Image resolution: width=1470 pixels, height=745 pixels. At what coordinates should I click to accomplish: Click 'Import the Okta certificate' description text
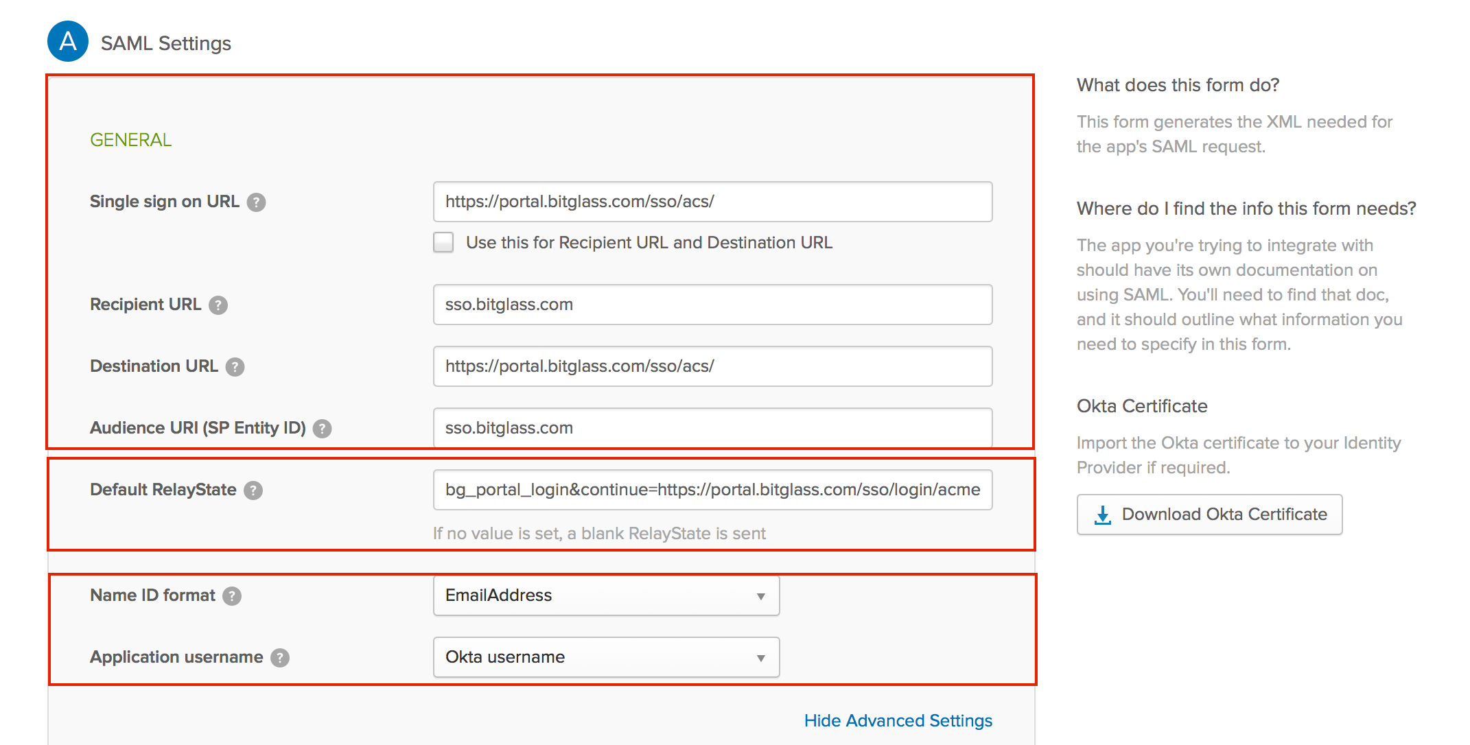[x=1239, y=456]
